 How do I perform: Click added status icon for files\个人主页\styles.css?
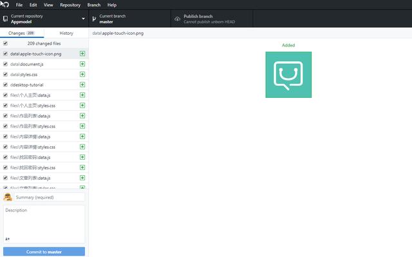(x=82, y=106)
